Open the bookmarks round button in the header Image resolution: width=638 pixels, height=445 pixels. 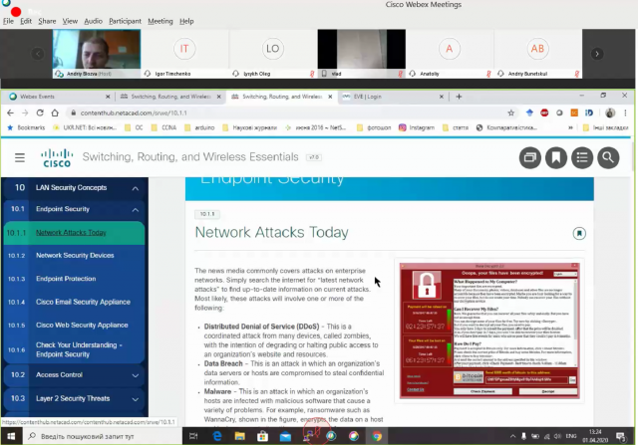pos(556,157)
